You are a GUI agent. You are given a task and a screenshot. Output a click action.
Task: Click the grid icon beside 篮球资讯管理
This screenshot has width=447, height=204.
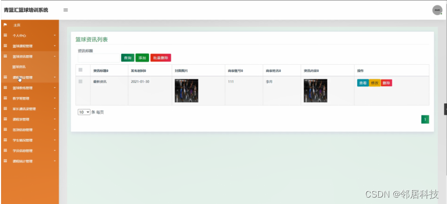tap(5, 56)
